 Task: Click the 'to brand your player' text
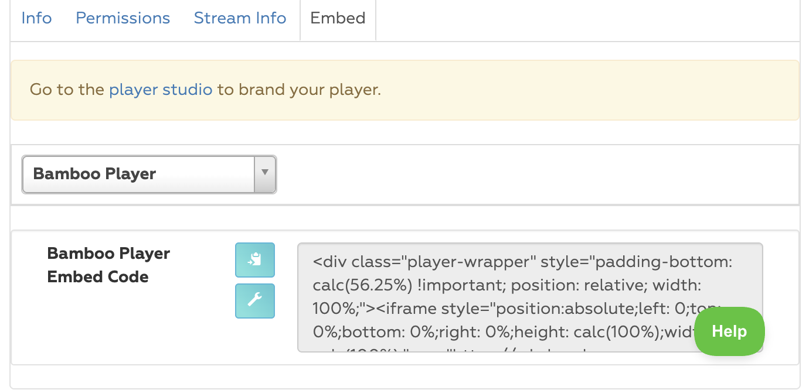(299, 90)
